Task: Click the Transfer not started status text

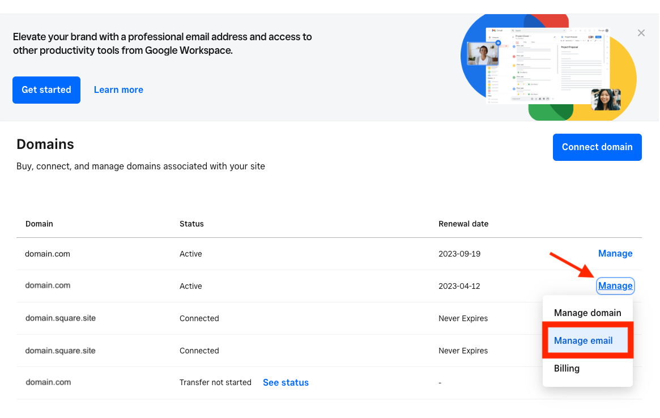Action: tap(215, 383)
